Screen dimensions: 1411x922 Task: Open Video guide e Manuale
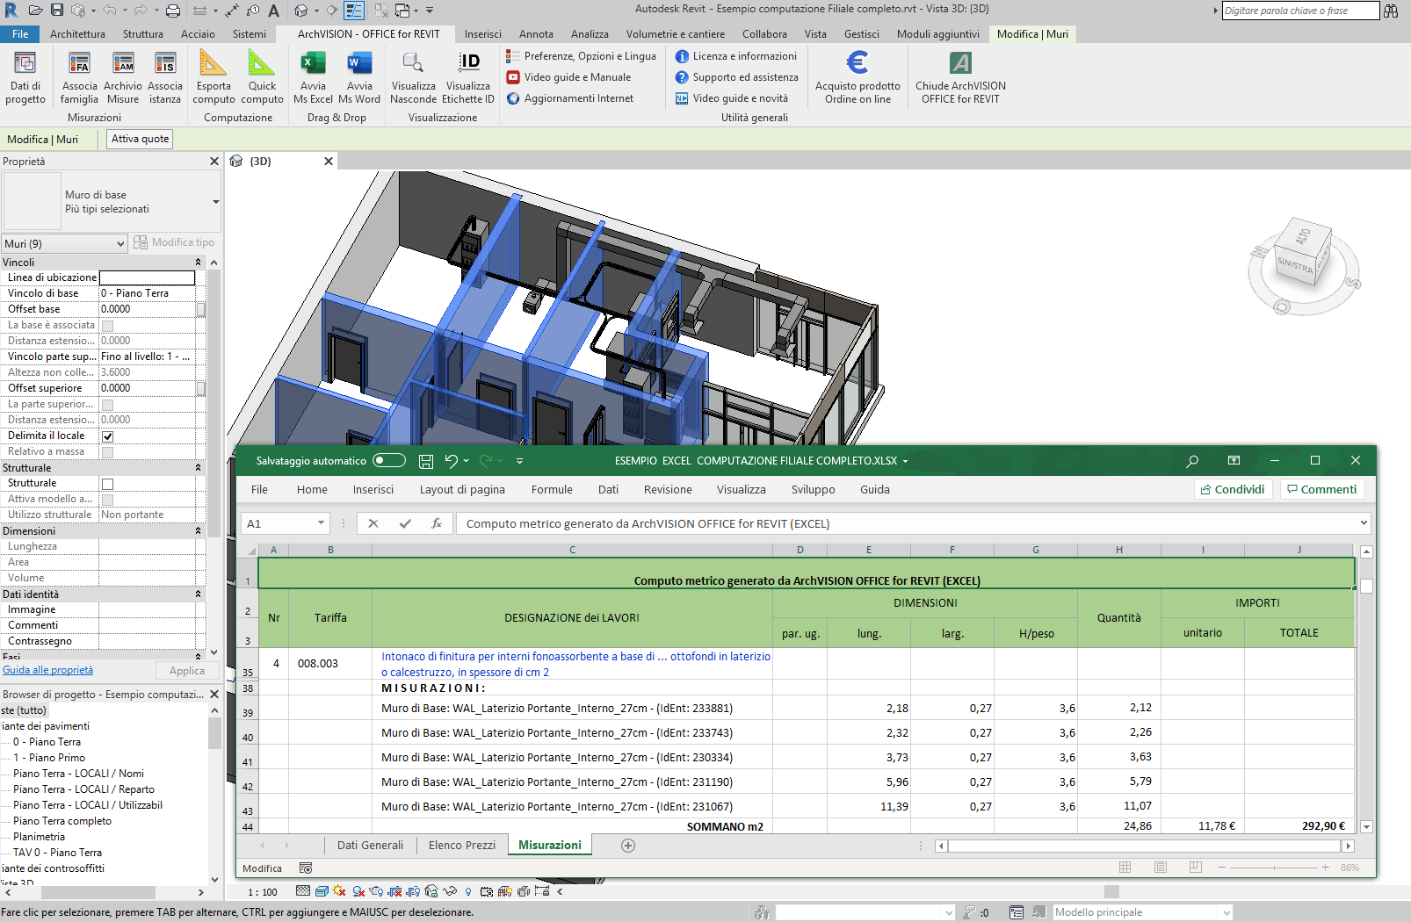(x=568, y=77)
